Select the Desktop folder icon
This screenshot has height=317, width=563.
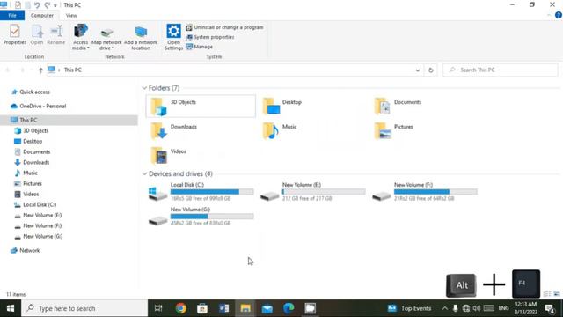click(x=271, y=107)
